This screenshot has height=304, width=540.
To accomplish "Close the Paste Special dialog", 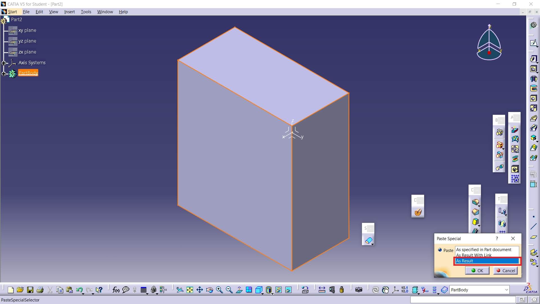I will click(x=513, y=238).
